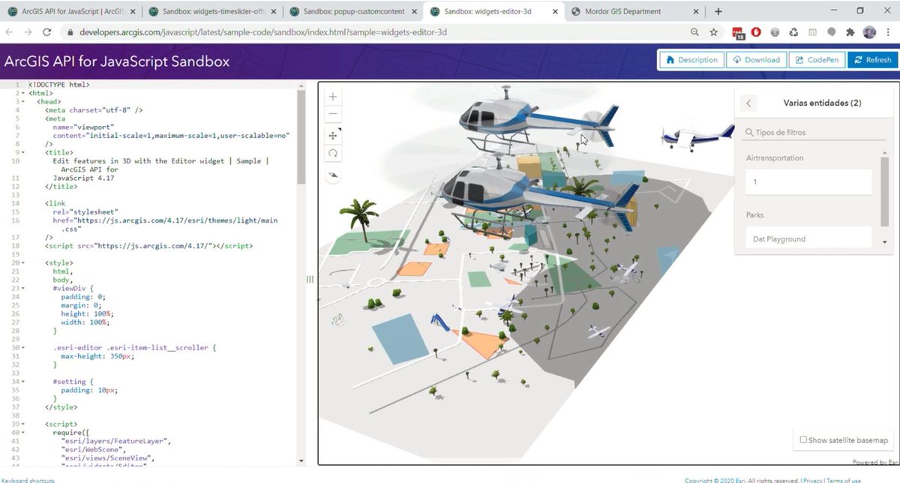The width and height of the screenshot is (900, 483).
Task: Open the Chrome extensions puzzle icon
Action: pos(850,33)
